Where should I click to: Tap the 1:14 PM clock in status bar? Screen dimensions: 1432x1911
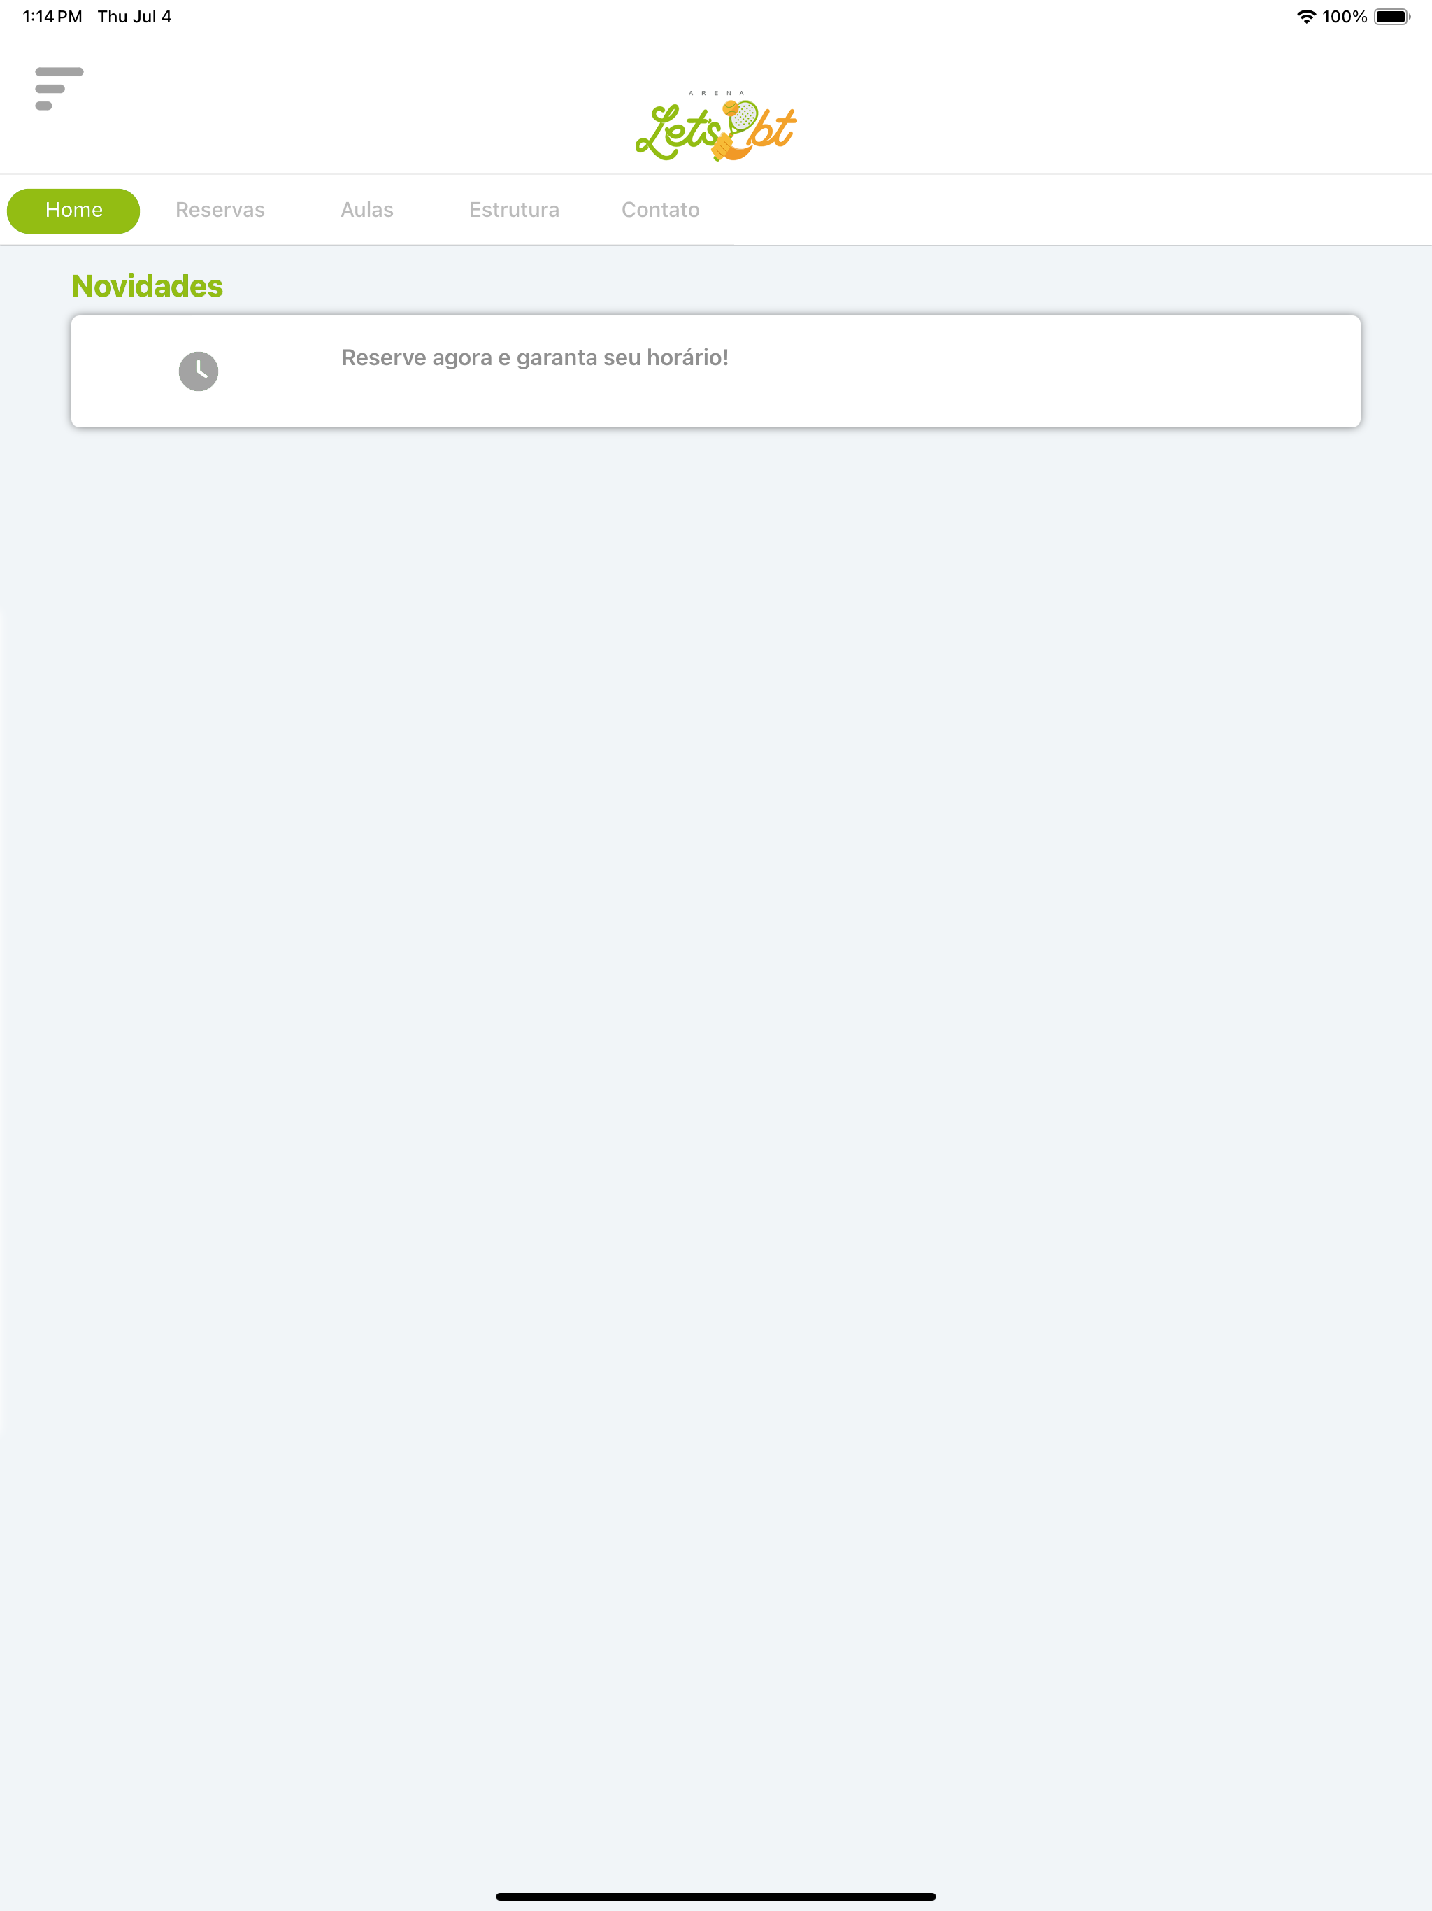(52, 16)
